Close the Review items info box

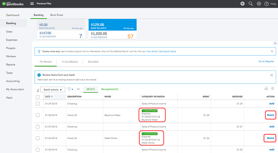click(x=272, y=75)
